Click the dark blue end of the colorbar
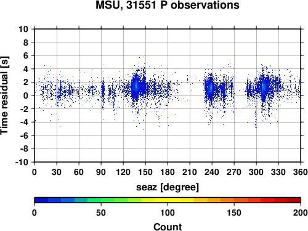308x231 pixels. (41, 200)
